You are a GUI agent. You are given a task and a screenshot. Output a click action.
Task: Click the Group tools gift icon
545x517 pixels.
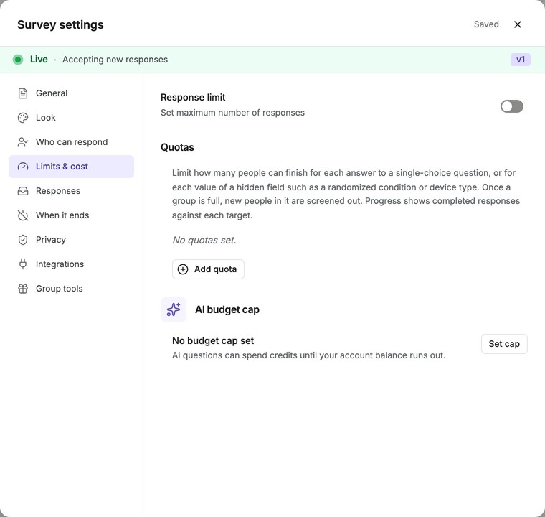[x=23, y=288]
